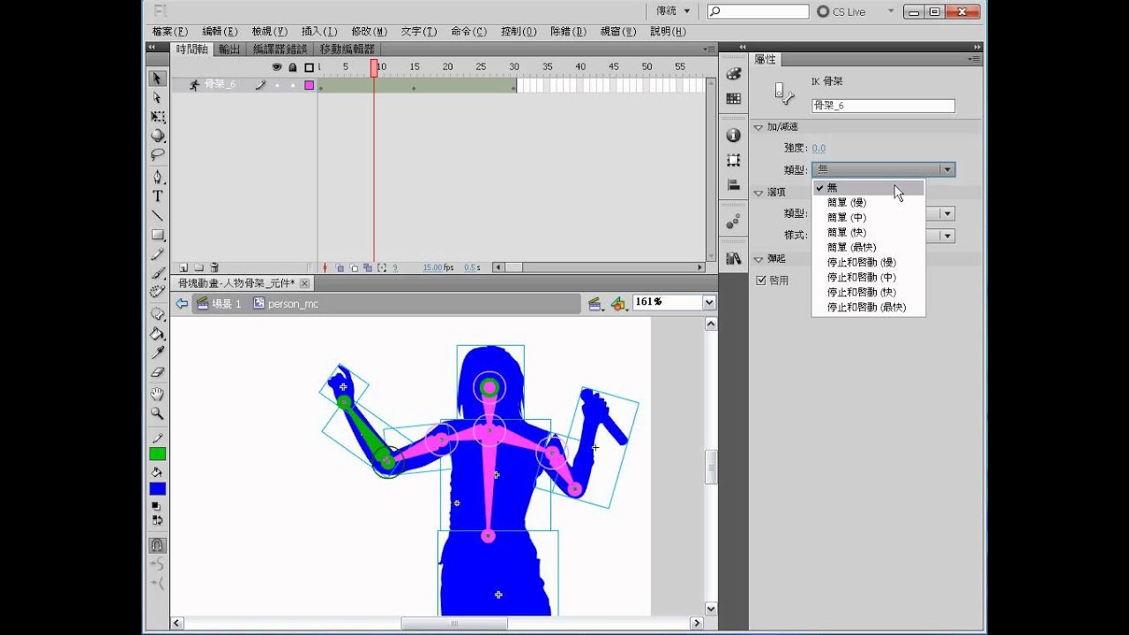Select the 3D Rotation tool
This screenshot has width=1129, height=635.
[x=157, y=136]
